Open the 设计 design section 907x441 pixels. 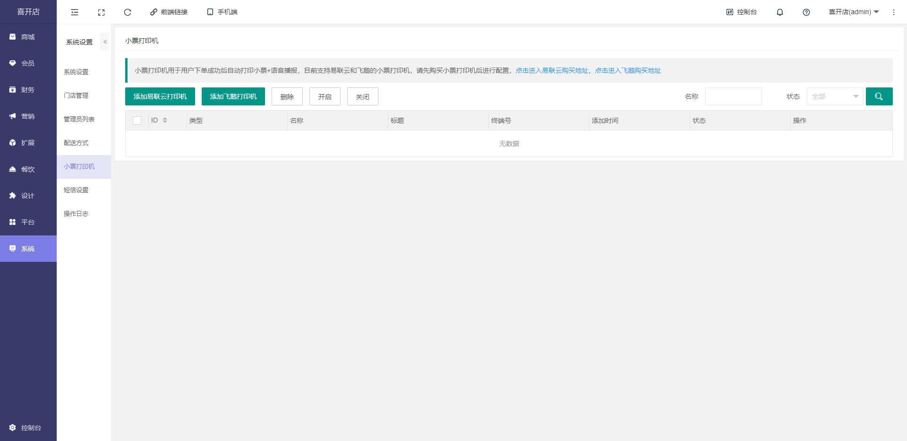tap(28, 196)
